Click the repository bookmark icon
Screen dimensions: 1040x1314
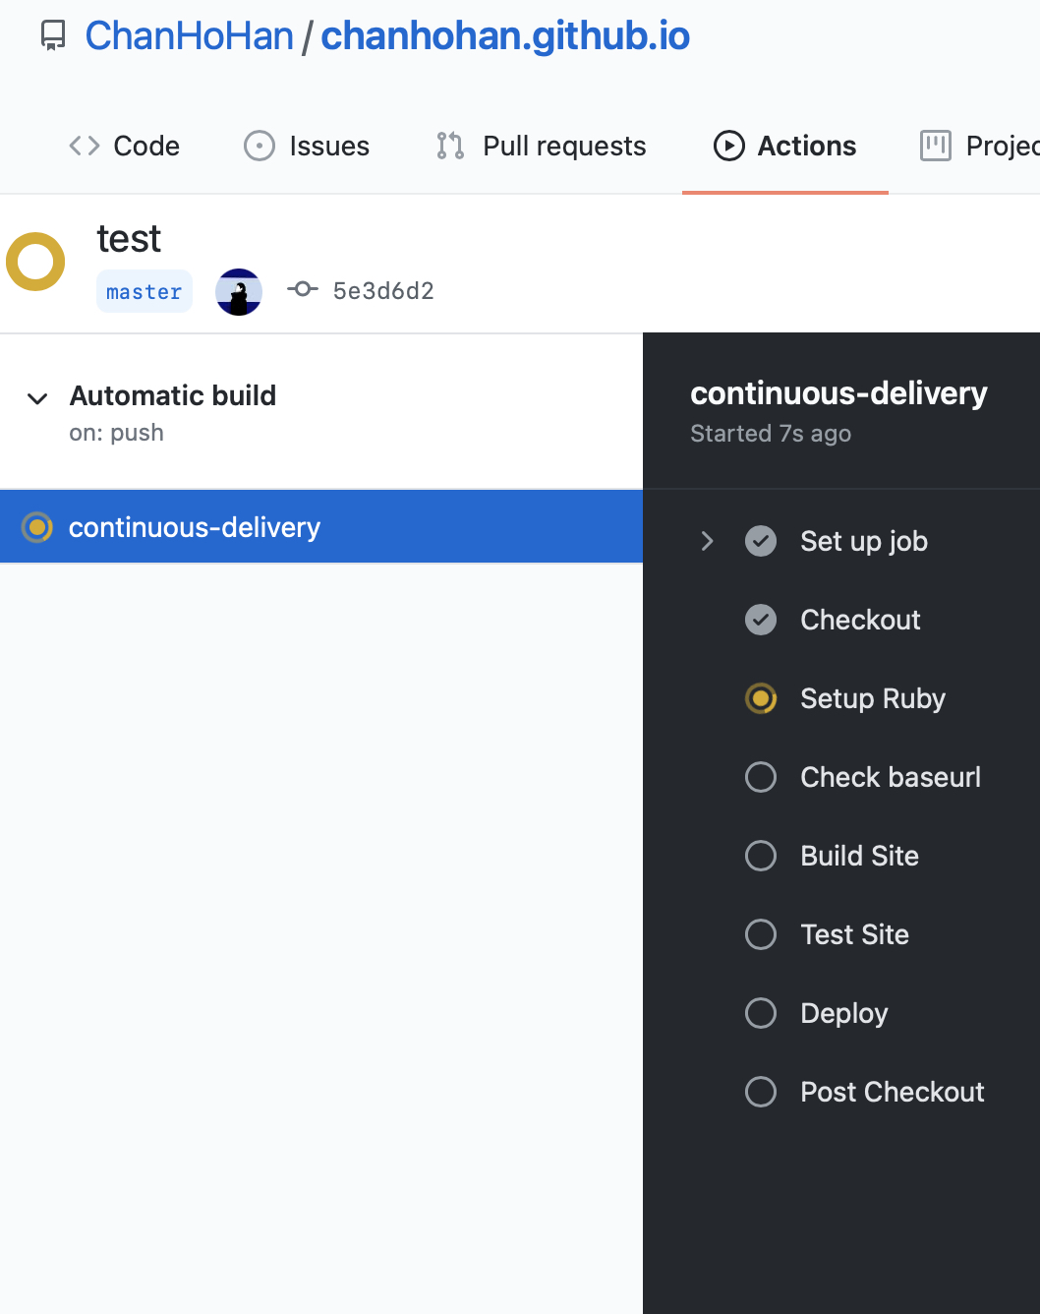[51, 35]
